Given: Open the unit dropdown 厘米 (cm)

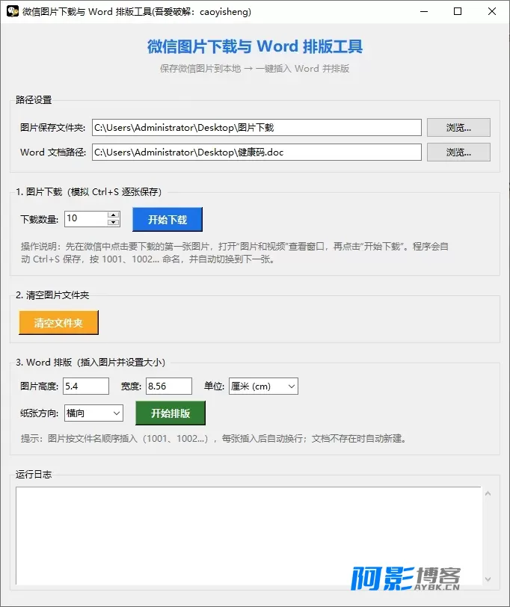Looking at the screenshot, I should (263, 386).
